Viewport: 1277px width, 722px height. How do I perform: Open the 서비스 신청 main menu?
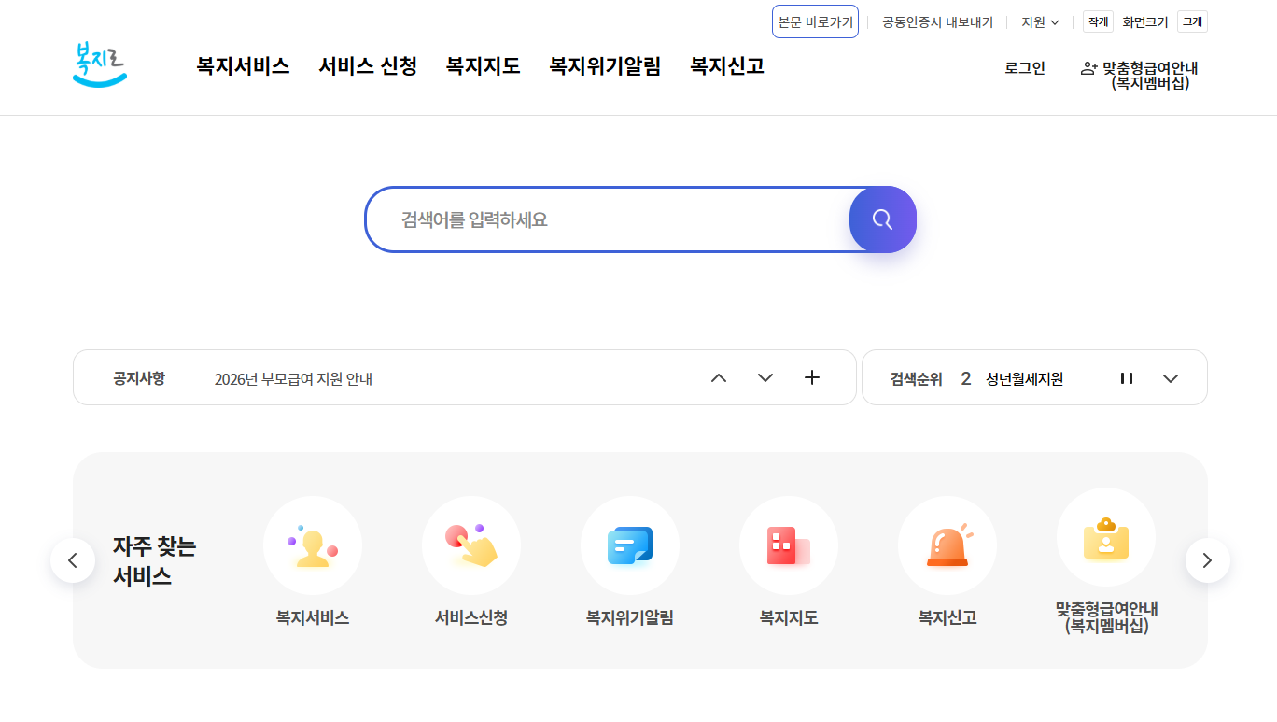[368, 66]
